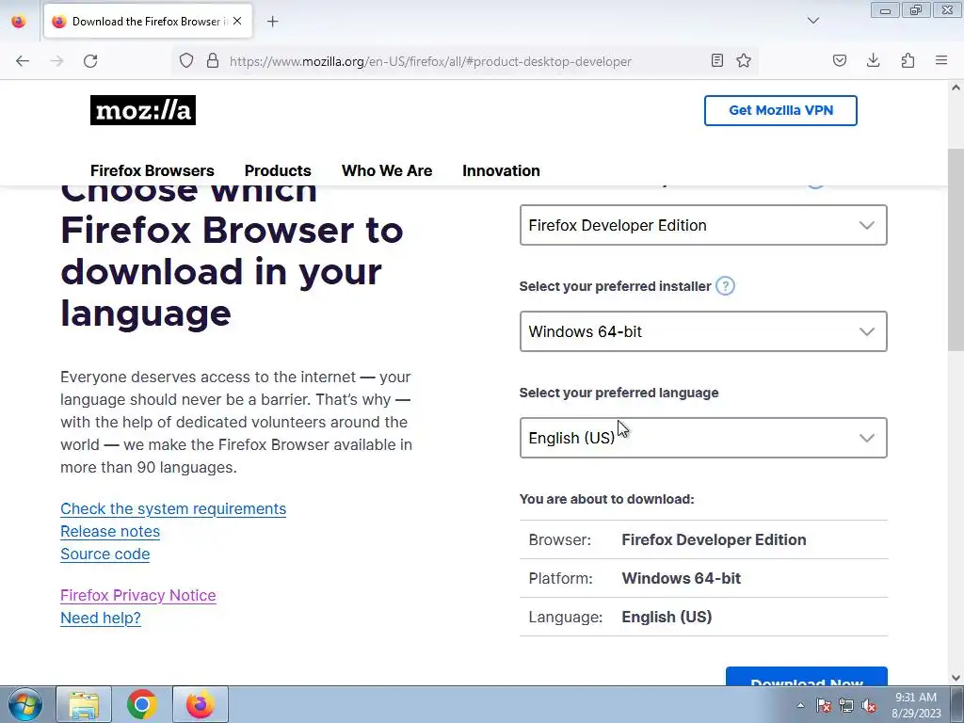This screenshot has height=723, width=964.
Task: Click the 'You are about to download:' text
Action: [x=607, y=499]
